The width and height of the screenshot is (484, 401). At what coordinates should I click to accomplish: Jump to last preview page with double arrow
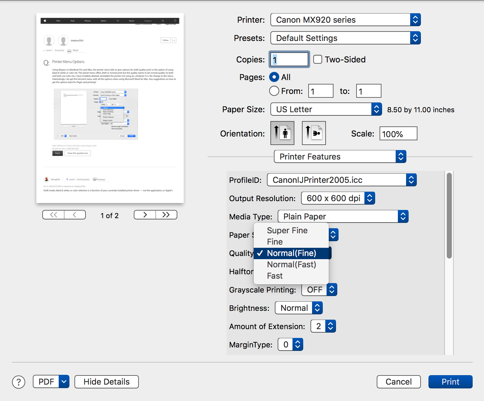point(166,215)
